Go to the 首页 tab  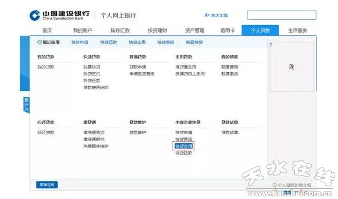pos(47,30)
